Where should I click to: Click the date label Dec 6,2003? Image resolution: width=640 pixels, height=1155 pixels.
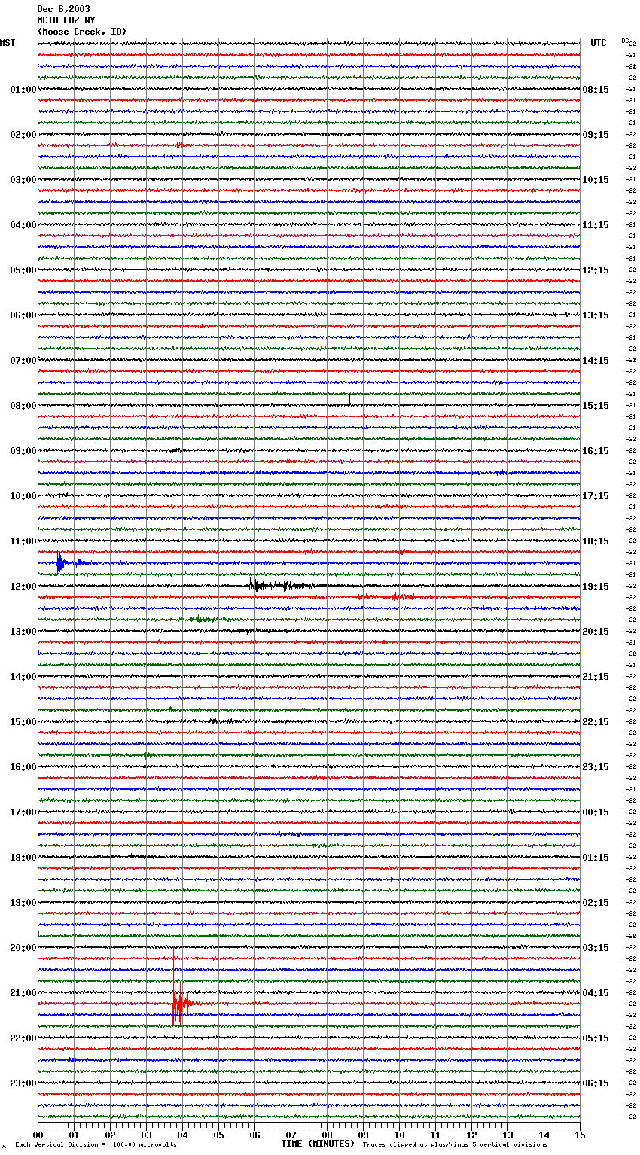[x=63, y=9]
